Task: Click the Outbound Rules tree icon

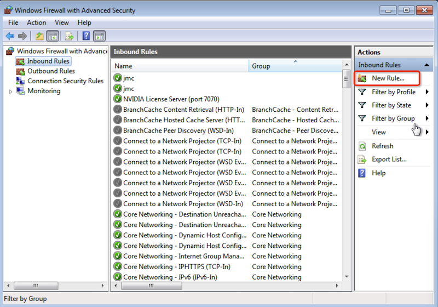Action: (x=20, y=71)
